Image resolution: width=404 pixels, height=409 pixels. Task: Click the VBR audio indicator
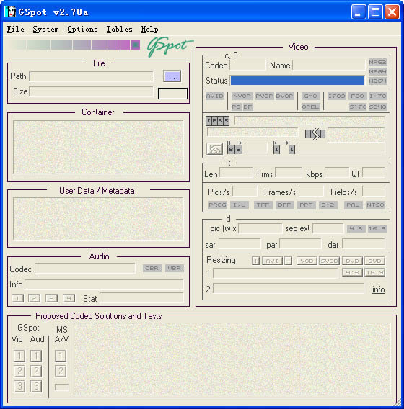click(x=175, y=269)
